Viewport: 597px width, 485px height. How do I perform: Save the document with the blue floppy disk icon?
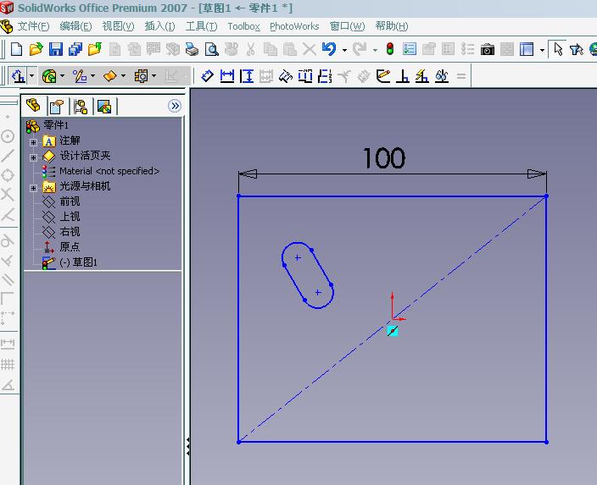[x=56, y=49]
